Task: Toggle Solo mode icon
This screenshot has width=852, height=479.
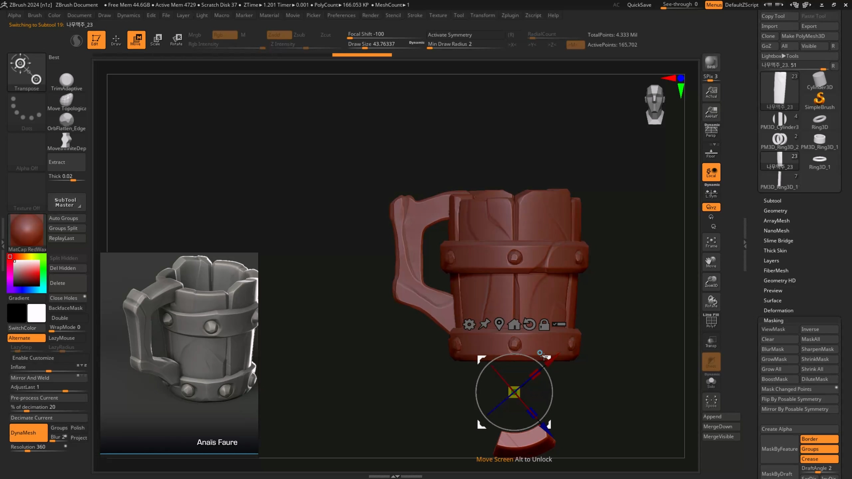Action: pos(711,382)
